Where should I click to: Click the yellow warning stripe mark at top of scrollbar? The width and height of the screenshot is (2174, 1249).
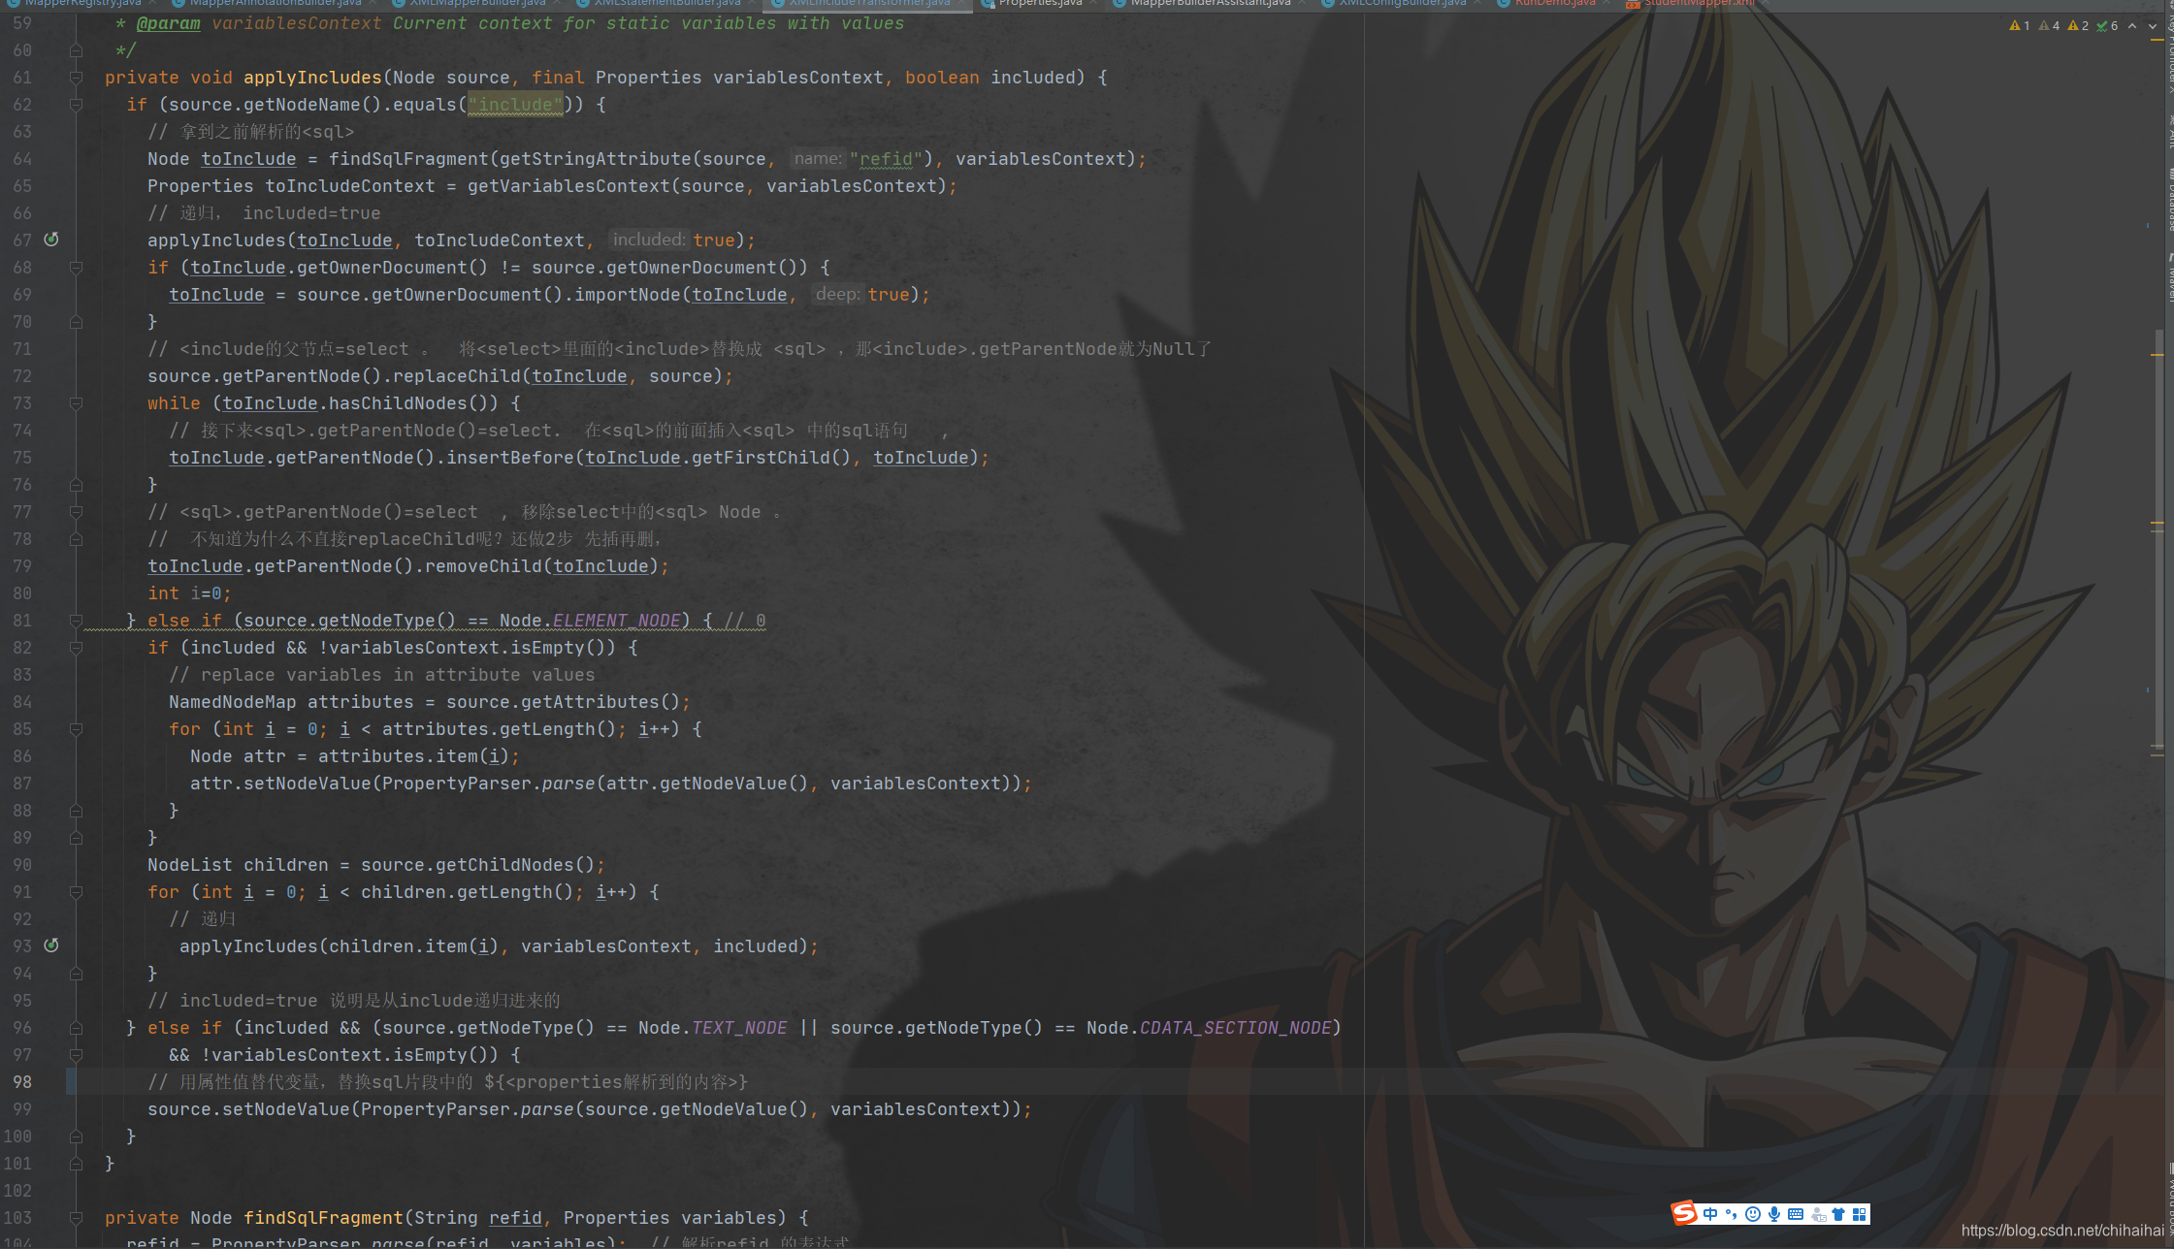(x=2158, y=40)
